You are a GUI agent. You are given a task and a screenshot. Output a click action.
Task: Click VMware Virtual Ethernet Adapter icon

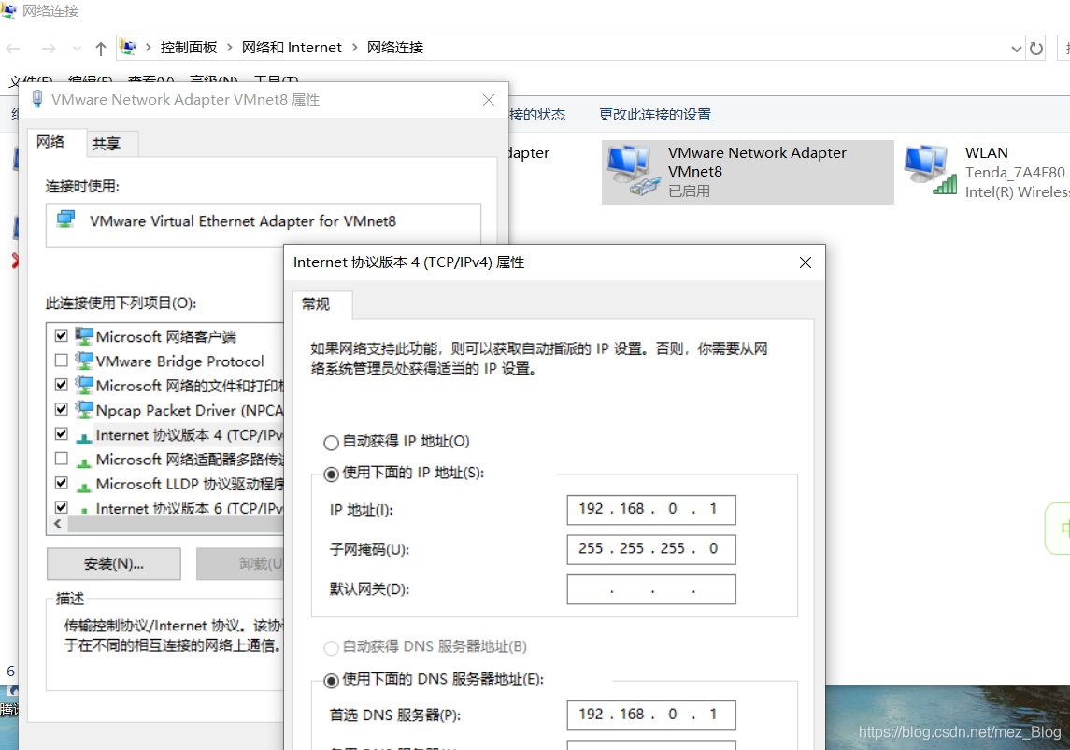tap(66, 219)
